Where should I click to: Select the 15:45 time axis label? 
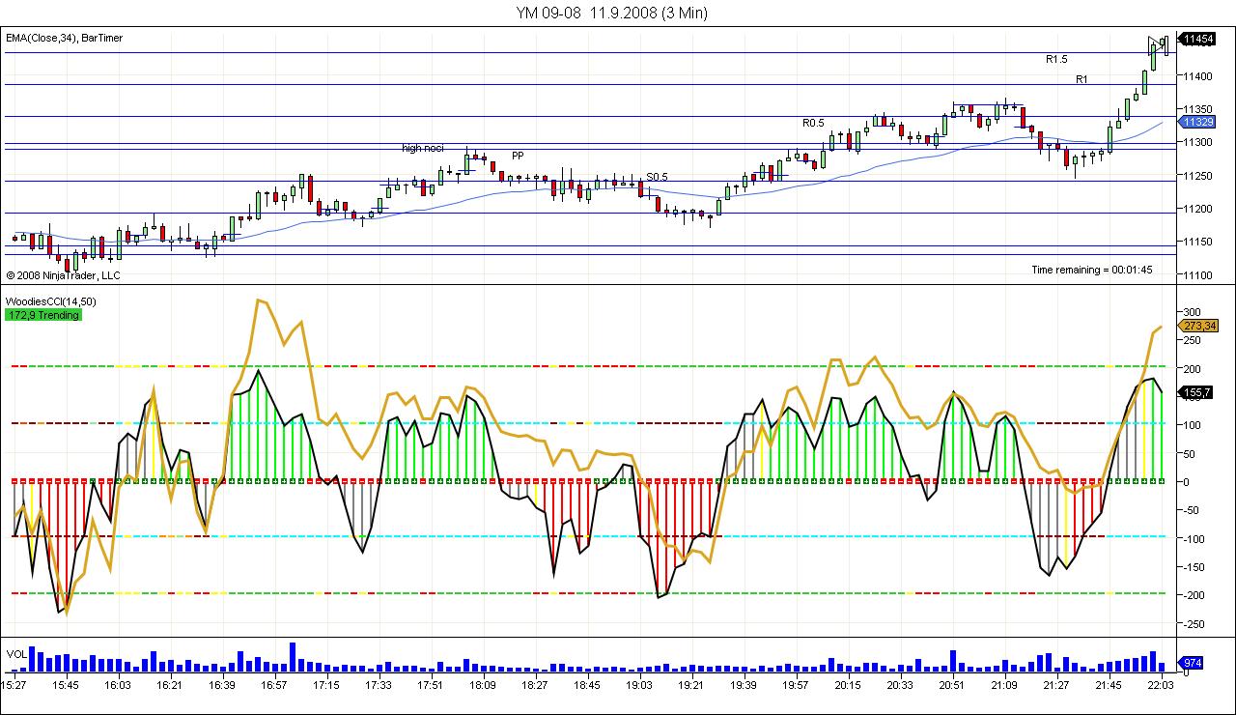click(66, 685)
